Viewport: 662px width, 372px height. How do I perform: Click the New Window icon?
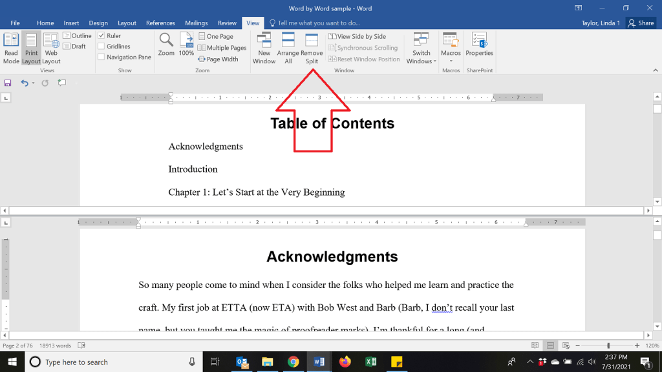click(264, 47)
